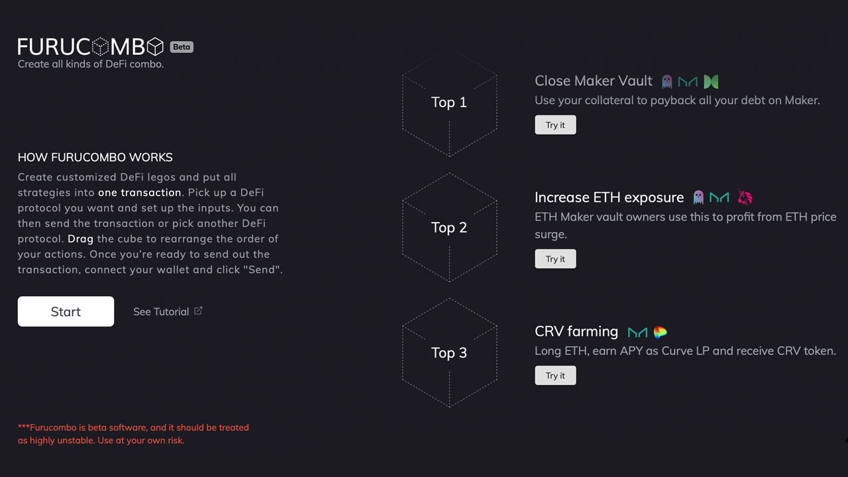Open the See Tutorial link

tap(161, 311)
